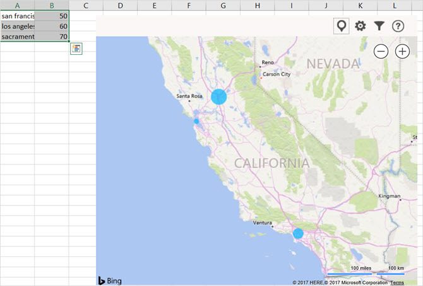Click the cell with value 60
The height and width of the screenshot is (286, 423).
tap(52, 26)
